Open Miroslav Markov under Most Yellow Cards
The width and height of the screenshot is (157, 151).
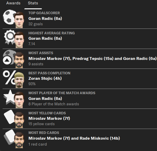tap(49, 118)
